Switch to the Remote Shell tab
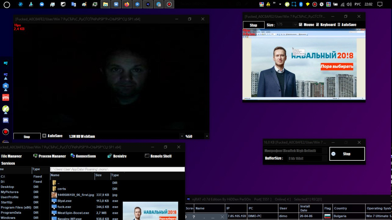 coord(158,156)
